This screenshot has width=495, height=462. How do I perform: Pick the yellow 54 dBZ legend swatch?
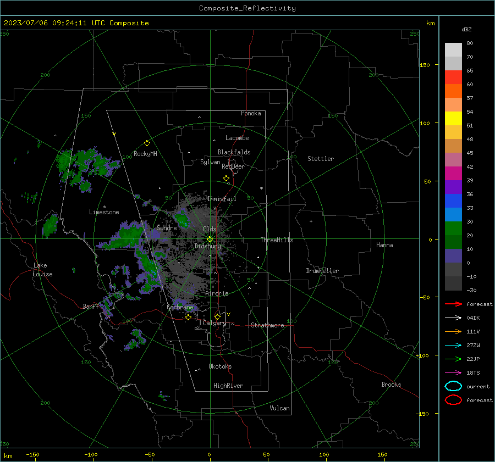pos(453,118)
